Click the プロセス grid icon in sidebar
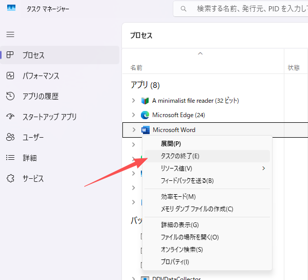Screen dimensions: 308x280 (10, 55)
